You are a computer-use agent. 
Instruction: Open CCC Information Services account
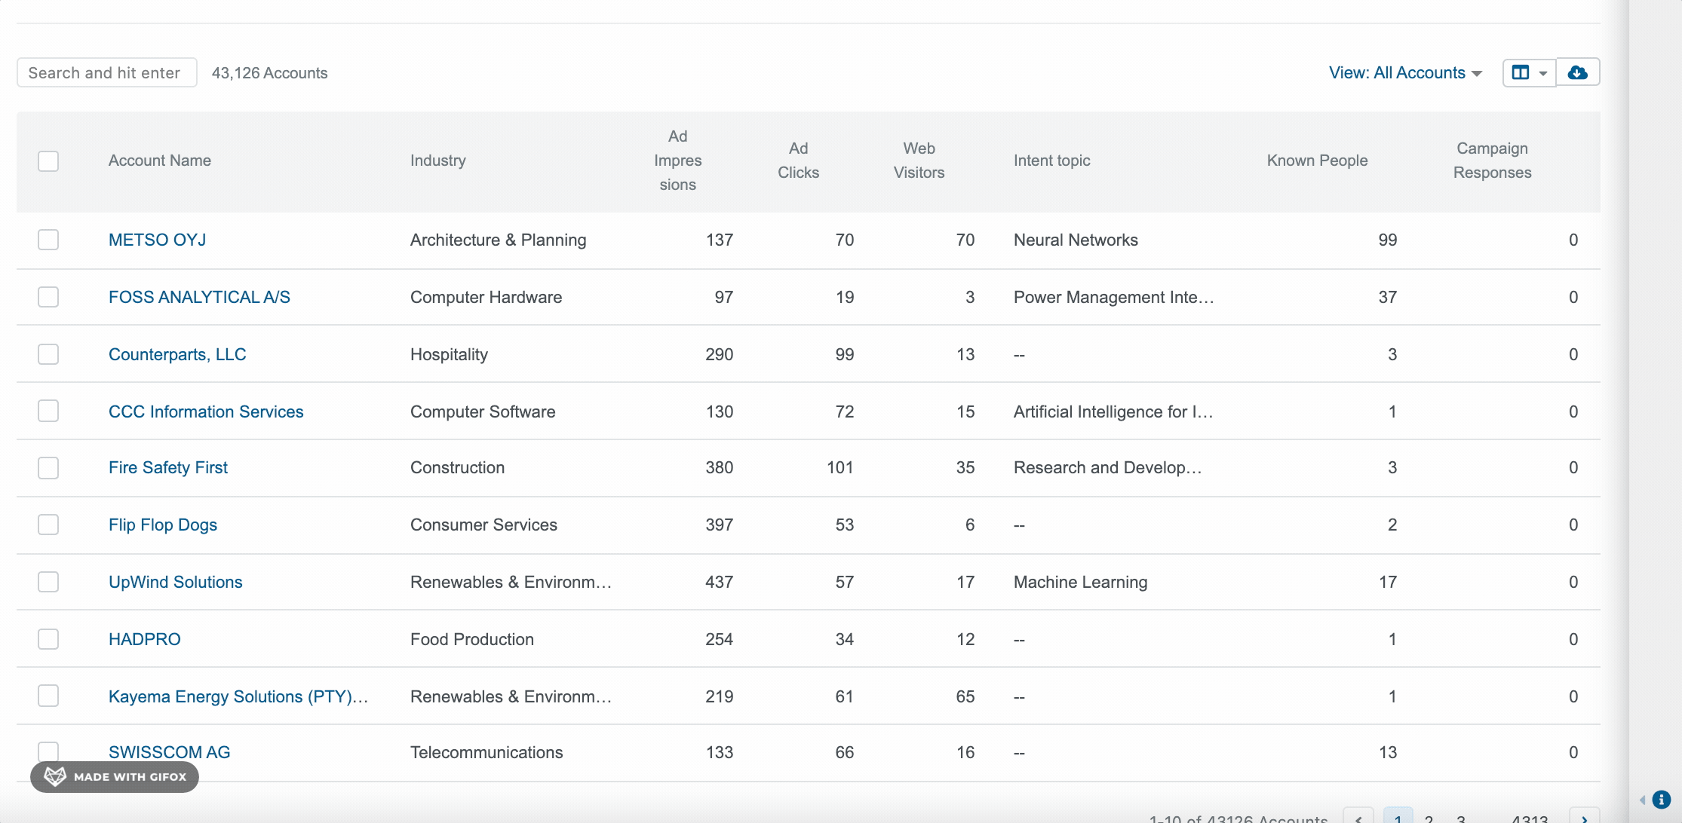click(206, 411)
